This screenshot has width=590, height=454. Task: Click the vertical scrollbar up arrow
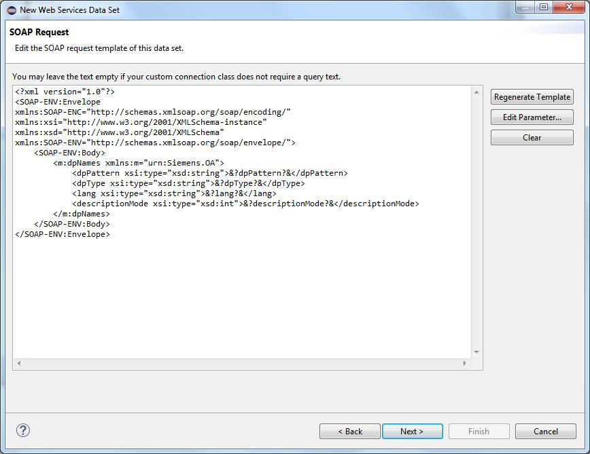click(476, 92)
